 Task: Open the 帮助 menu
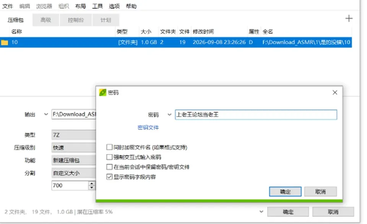(131, 6)
